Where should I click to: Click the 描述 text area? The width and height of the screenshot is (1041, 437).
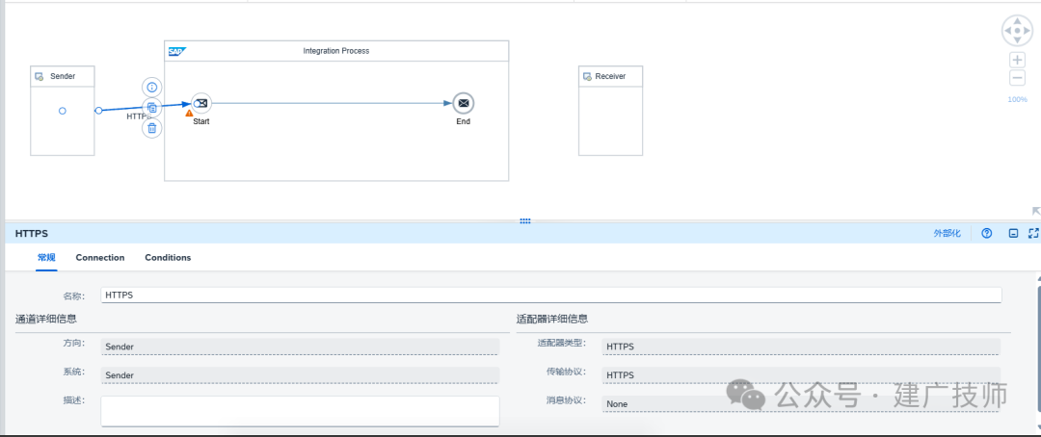pyautogui.click(x=300, y=411)
